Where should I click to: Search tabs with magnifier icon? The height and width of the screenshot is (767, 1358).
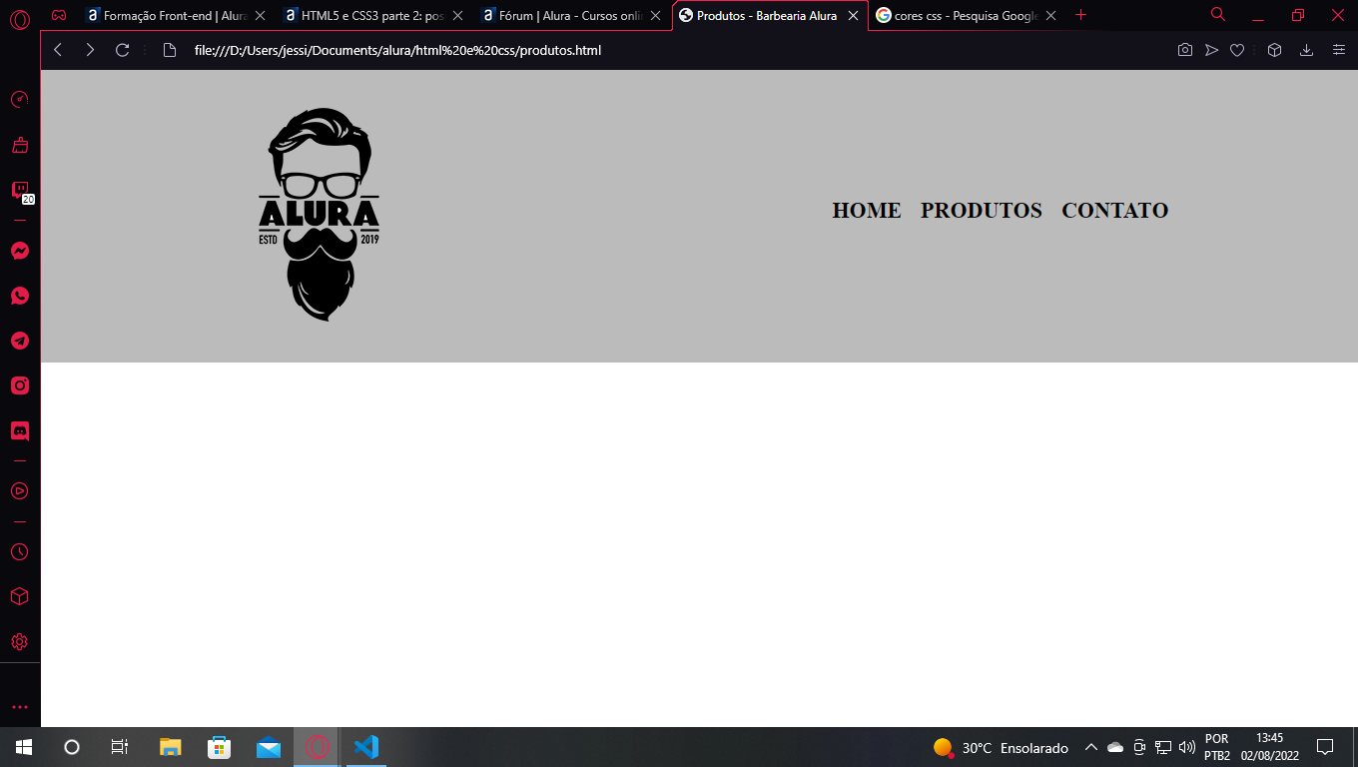coord(1218,15)
